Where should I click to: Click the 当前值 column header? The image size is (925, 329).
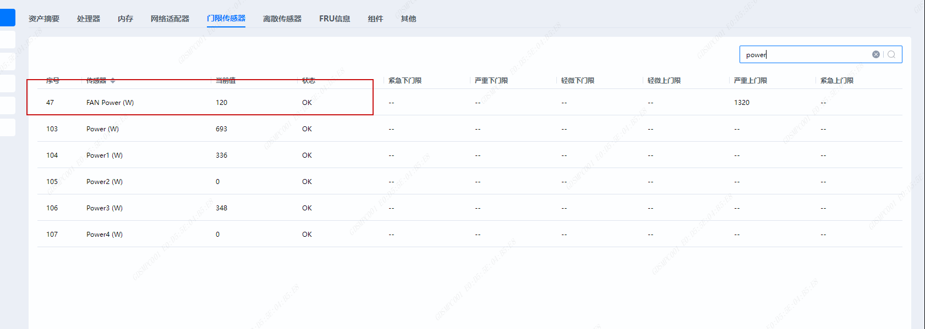coord(226,81)
